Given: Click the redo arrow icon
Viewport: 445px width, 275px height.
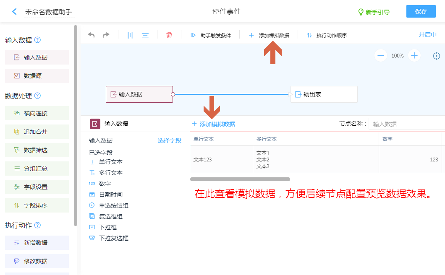Looking at the screenshot, I should point(106,35).
